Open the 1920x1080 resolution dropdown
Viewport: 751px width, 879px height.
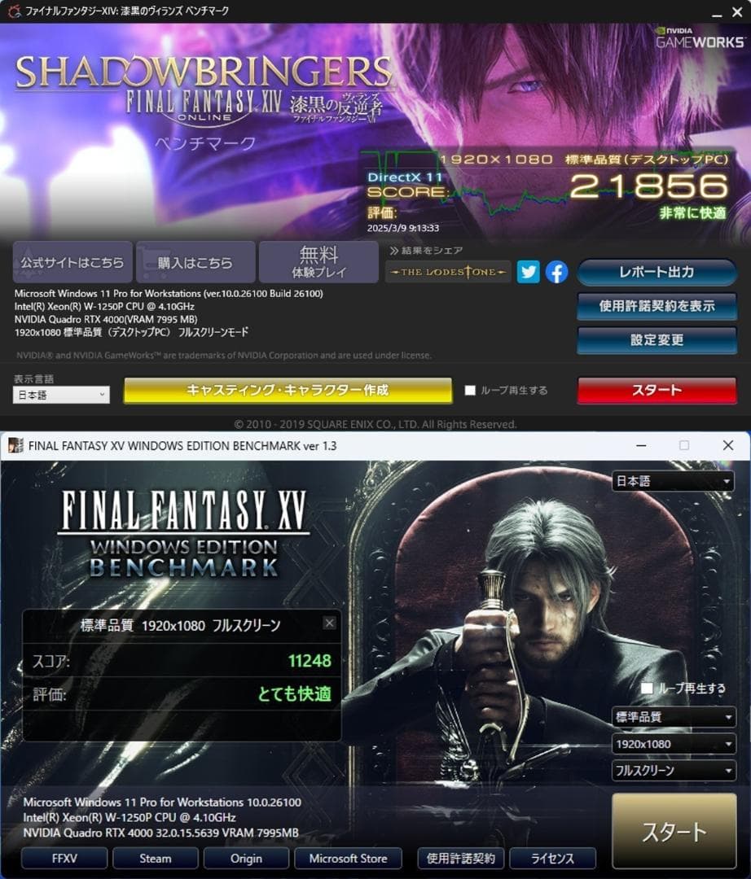[x=673, y=744]
